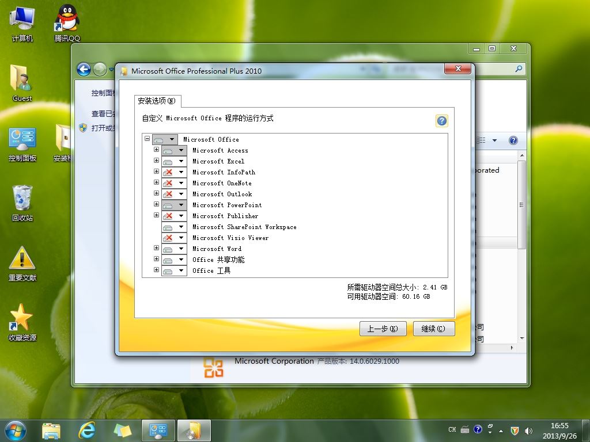Click the security shield tray icon
Image resolution: width=590 pixels, height=442 pixels.
pyautogui.click(x=515, y=430)
